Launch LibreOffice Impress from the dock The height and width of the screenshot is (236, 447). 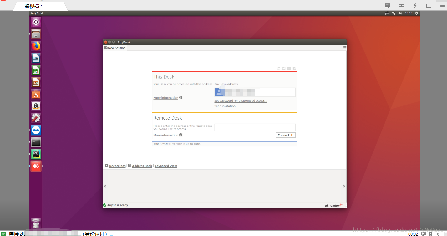click(x=36, y=82)
